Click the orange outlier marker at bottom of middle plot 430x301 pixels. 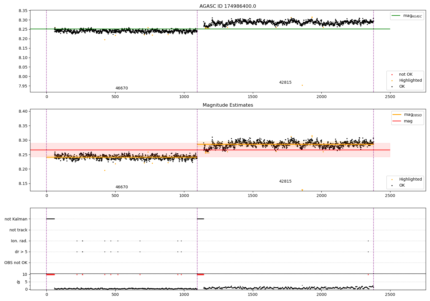coord(302,190)
